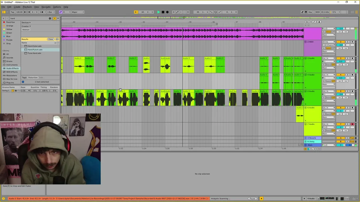Enable Draw Mode pencil icon
The width and height of the screenshot is (360, 202).
pyautogui.click(x=302, y=12)
